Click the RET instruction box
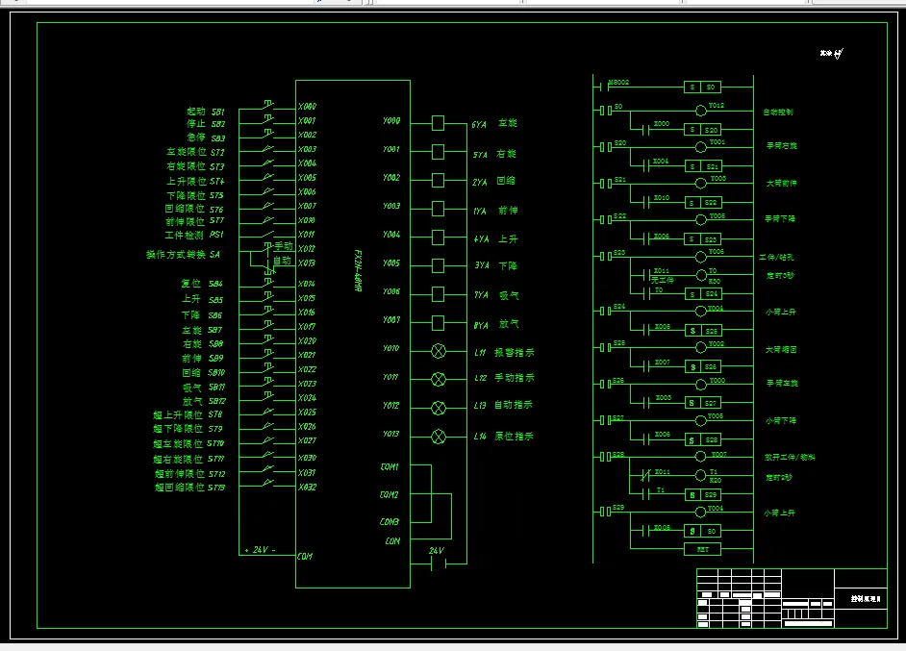906x651 pixels. pyautogui.click(x=702, y=549)
